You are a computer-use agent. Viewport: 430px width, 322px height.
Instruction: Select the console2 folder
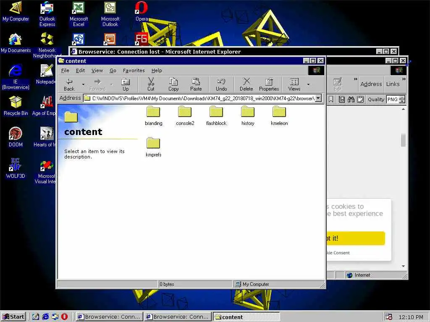[x=185, y=116]
